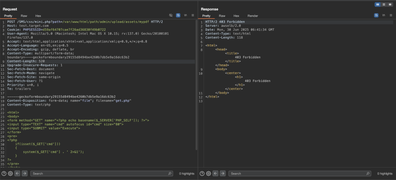Click the Date: Mon, 30 Jun 2025 header
396x180 pixels.
point(239,29)
